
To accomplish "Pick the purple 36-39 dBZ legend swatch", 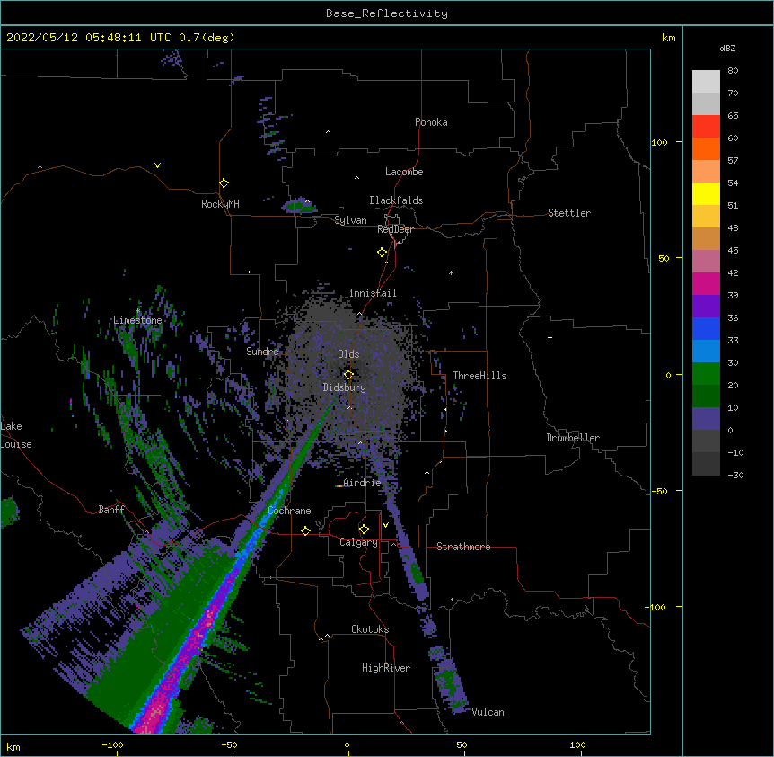I will 706,306.
